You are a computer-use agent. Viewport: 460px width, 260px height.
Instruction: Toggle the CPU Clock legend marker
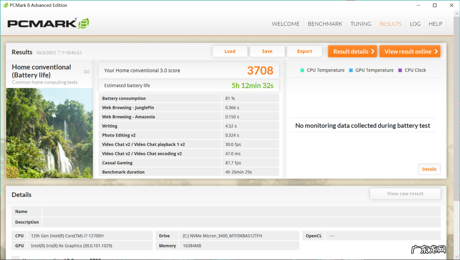(x=400, y=70)
